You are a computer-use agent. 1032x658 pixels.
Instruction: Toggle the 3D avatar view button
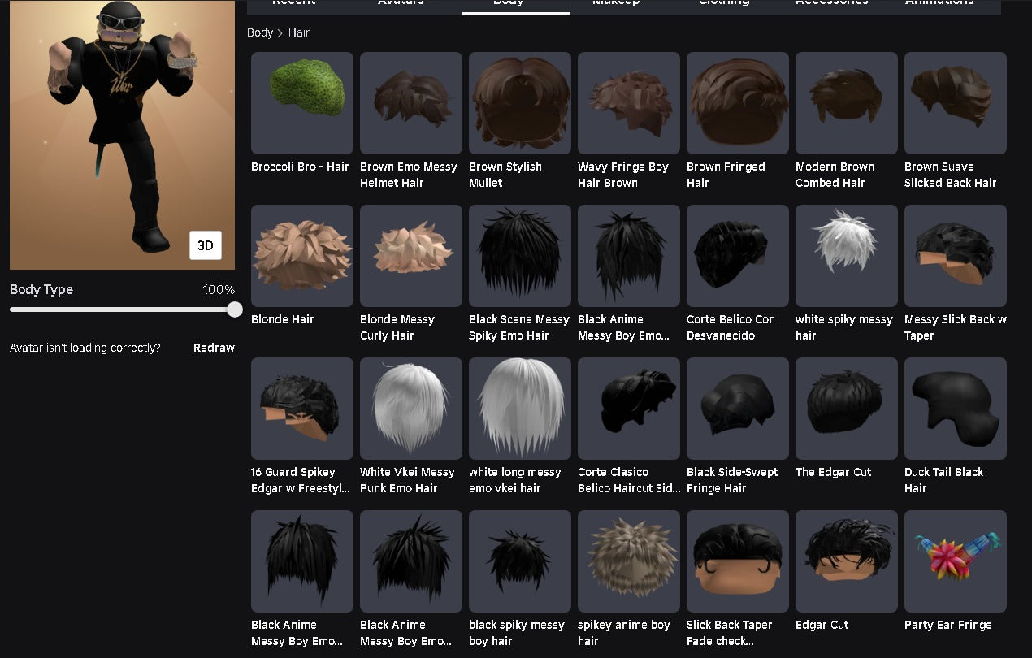206,245
